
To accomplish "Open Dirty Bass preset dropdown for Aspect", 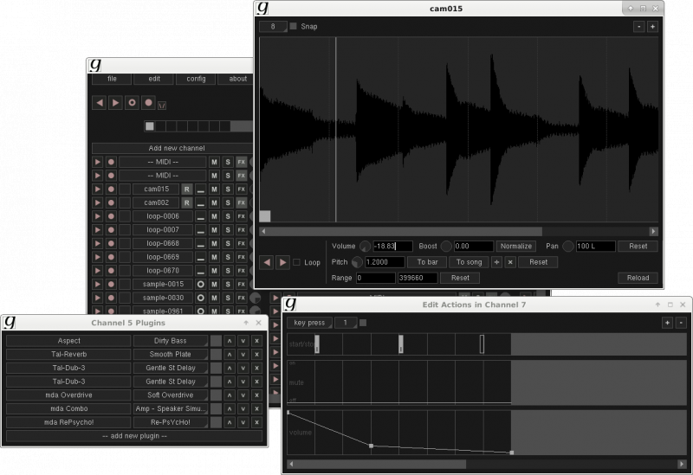I will click(170, 341).
